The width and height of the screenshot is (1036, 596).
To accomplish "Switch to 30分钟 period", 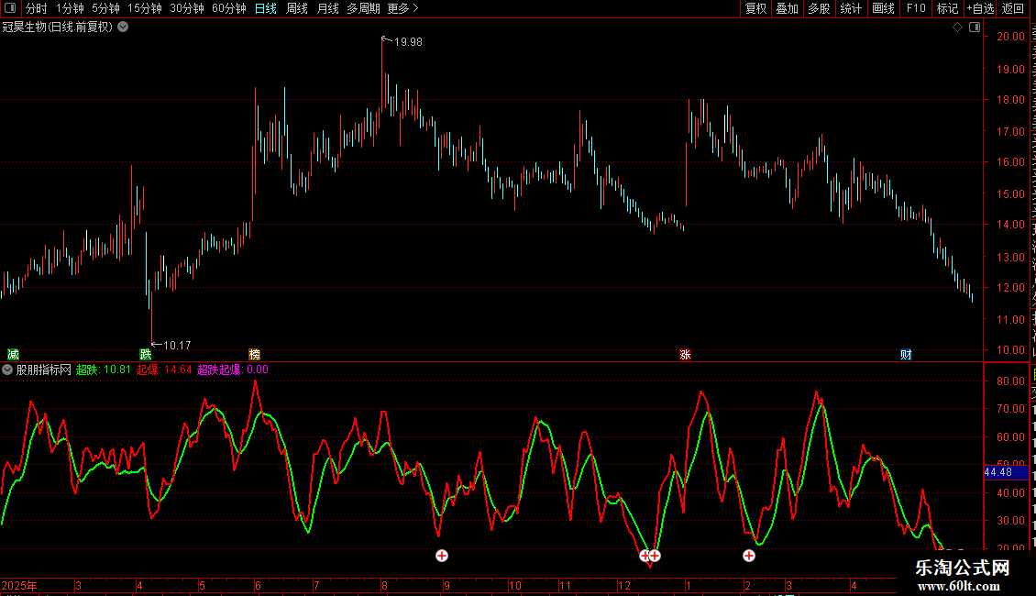I will click(x=186, y=8).
